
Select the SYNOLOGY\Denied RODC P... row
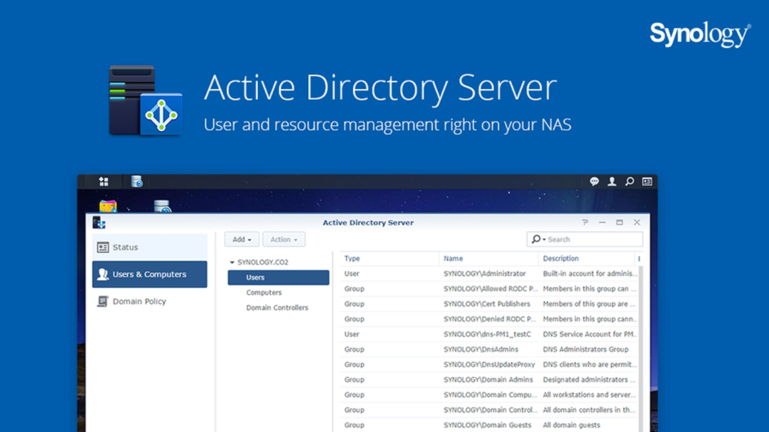[488, 319]
